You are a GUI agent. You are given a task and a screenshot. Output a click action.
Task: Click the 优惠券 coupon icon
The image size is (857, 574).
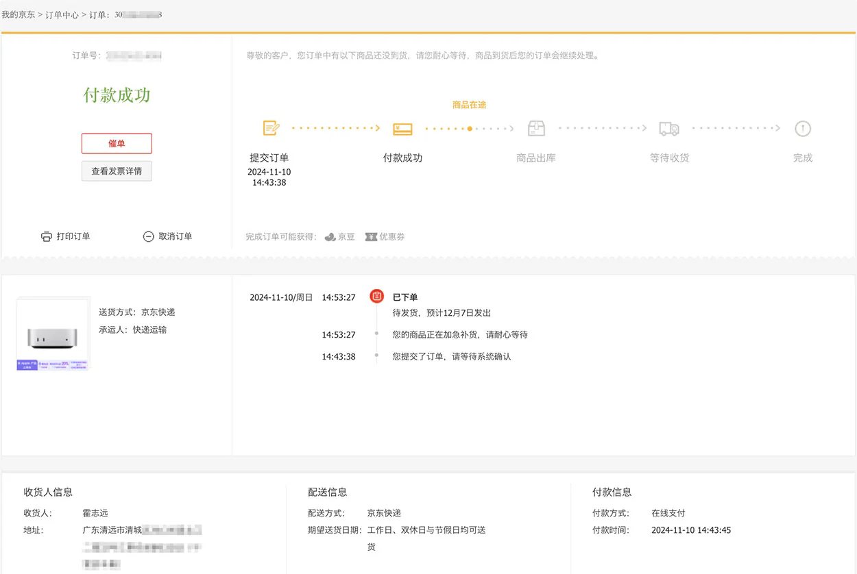click(371, 236)
